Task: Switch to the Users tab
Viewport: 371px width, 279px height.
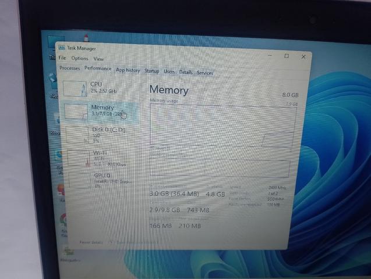Action: pos(169,71)
